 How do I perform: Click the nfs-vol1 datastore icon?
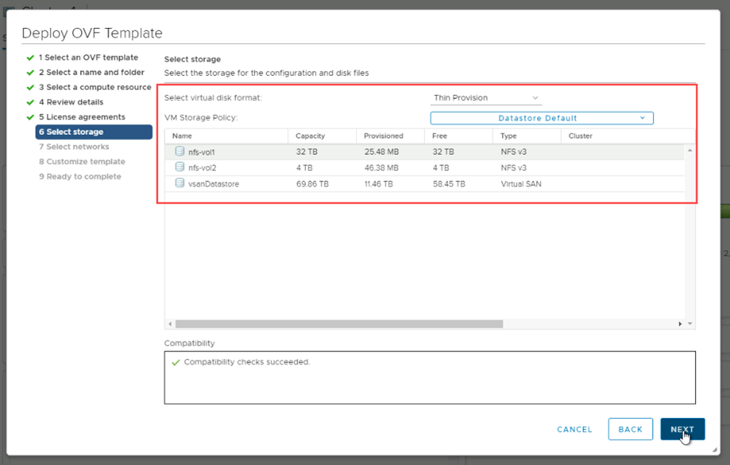(179, 151)
